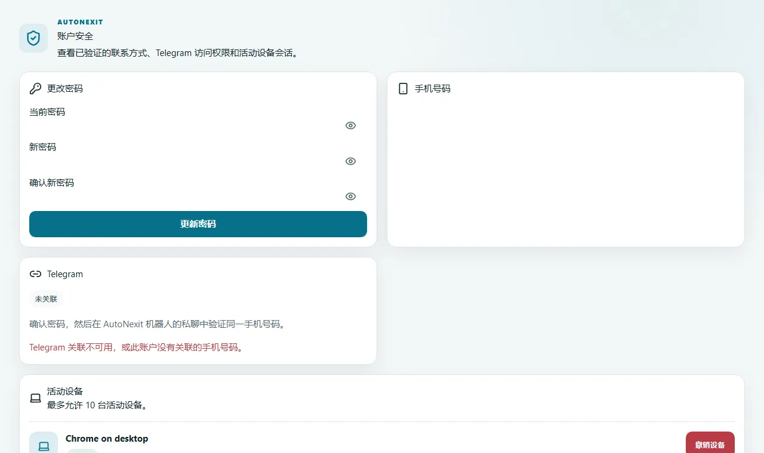Click the AUTONEXIT brand label
764x453 pixels.
(x=80, y=22)
